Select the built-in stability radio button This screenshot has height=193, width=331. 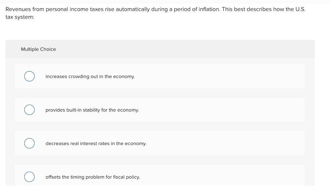tap(29, 110)
